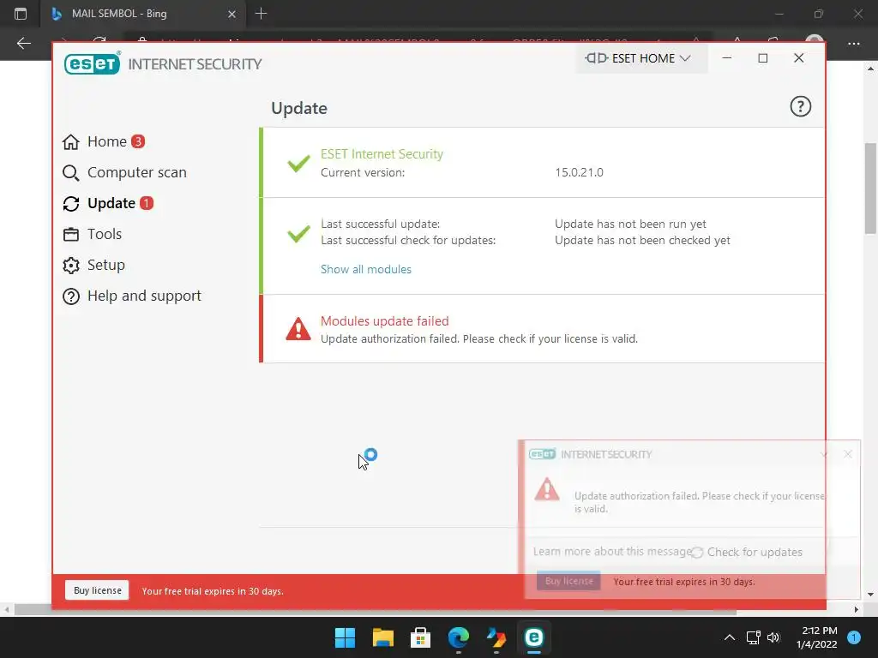This screenshot has height=658, width=878.
Task: Open the notification center badge
Action: pyautogui.click(x=854, y=637)
